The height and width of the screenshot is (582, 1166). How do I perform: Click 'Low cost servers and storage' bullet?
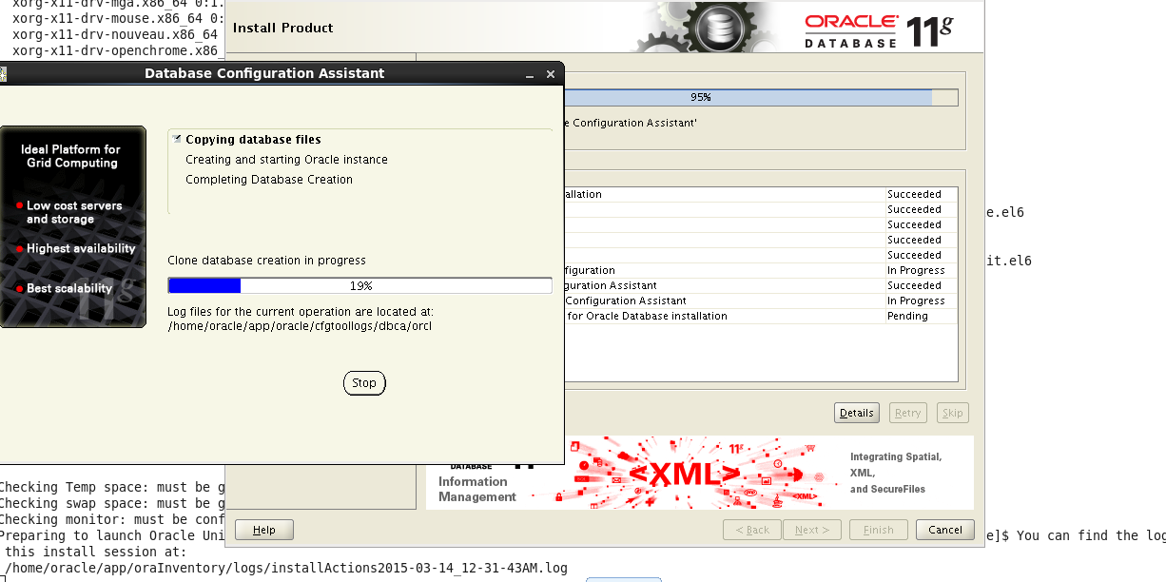[x=74, y=212]
